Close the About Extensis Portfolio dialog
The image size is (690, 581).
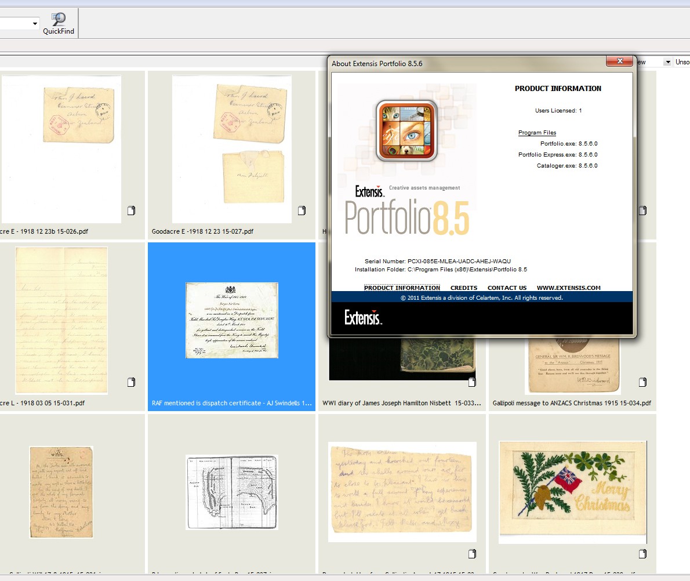click(619, 61)
